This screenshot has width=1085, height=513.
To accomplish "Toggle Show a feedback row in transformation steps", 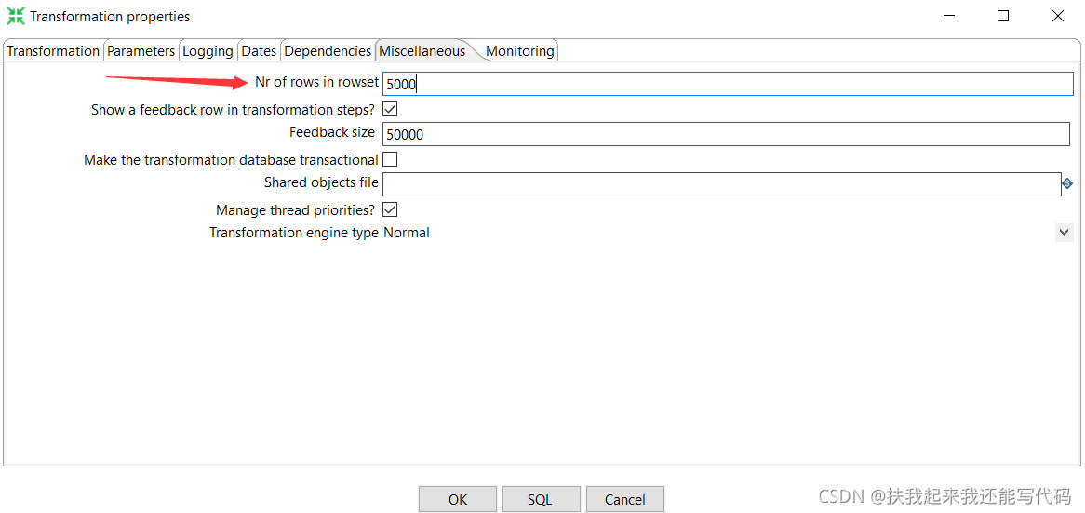I will click(390, 109).
